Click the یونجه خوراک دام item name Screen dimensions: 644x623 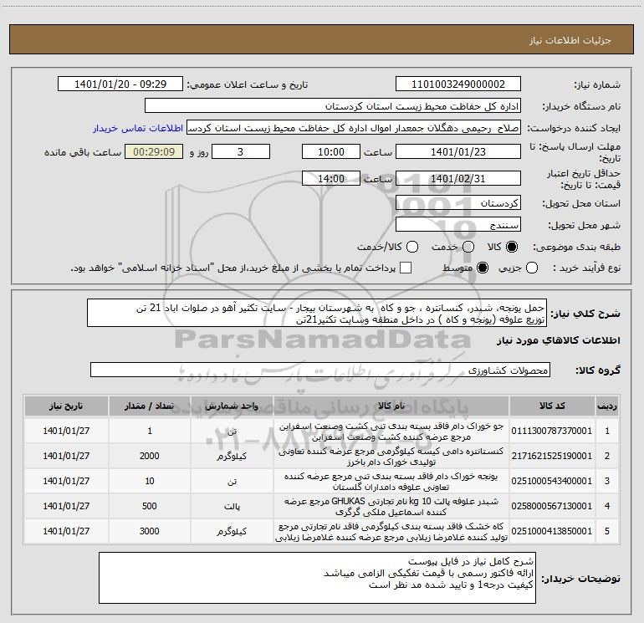(x=391, y=482)
